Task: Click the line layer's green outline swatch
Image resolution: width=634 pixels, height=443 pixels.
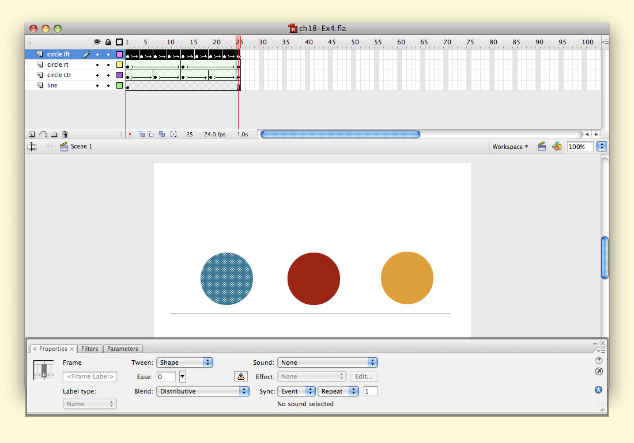Action: [119, 86]
